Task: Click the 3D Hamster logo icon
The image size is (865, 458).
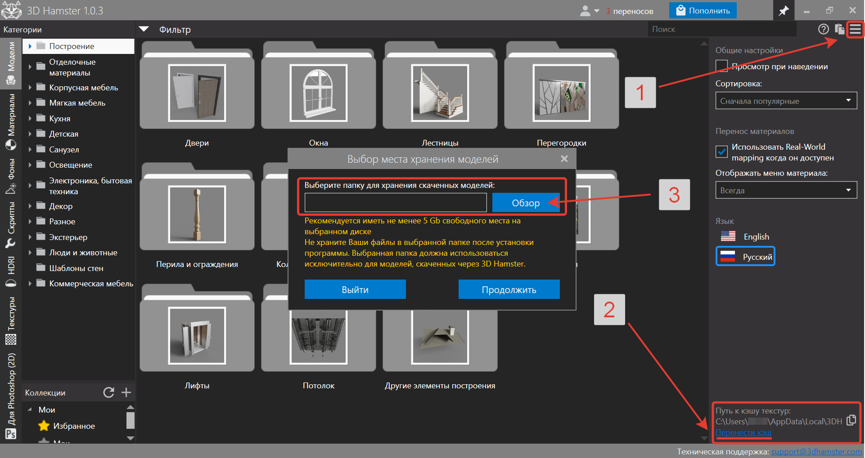Action: pos(11,10)
